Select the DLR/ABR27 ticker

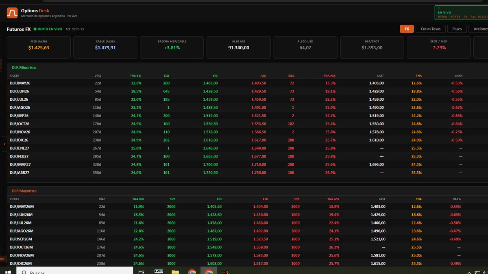pyautogui.click(x=20, y=173)
